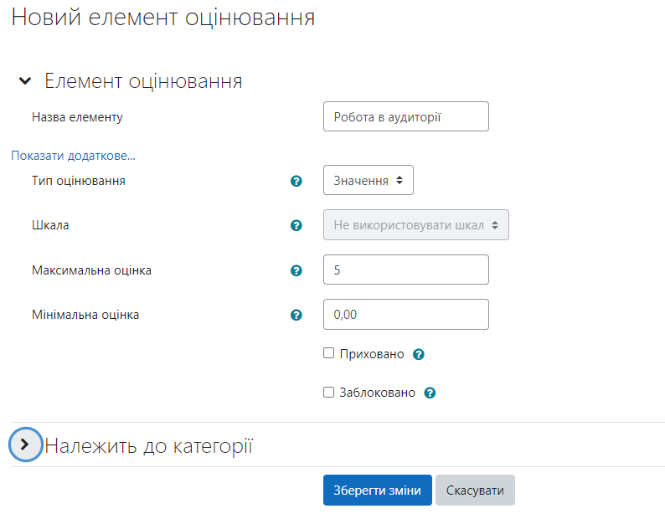Click Показати додаткове... link
Image resolution: width=665 pixels, height=524 pixels.
74,156
